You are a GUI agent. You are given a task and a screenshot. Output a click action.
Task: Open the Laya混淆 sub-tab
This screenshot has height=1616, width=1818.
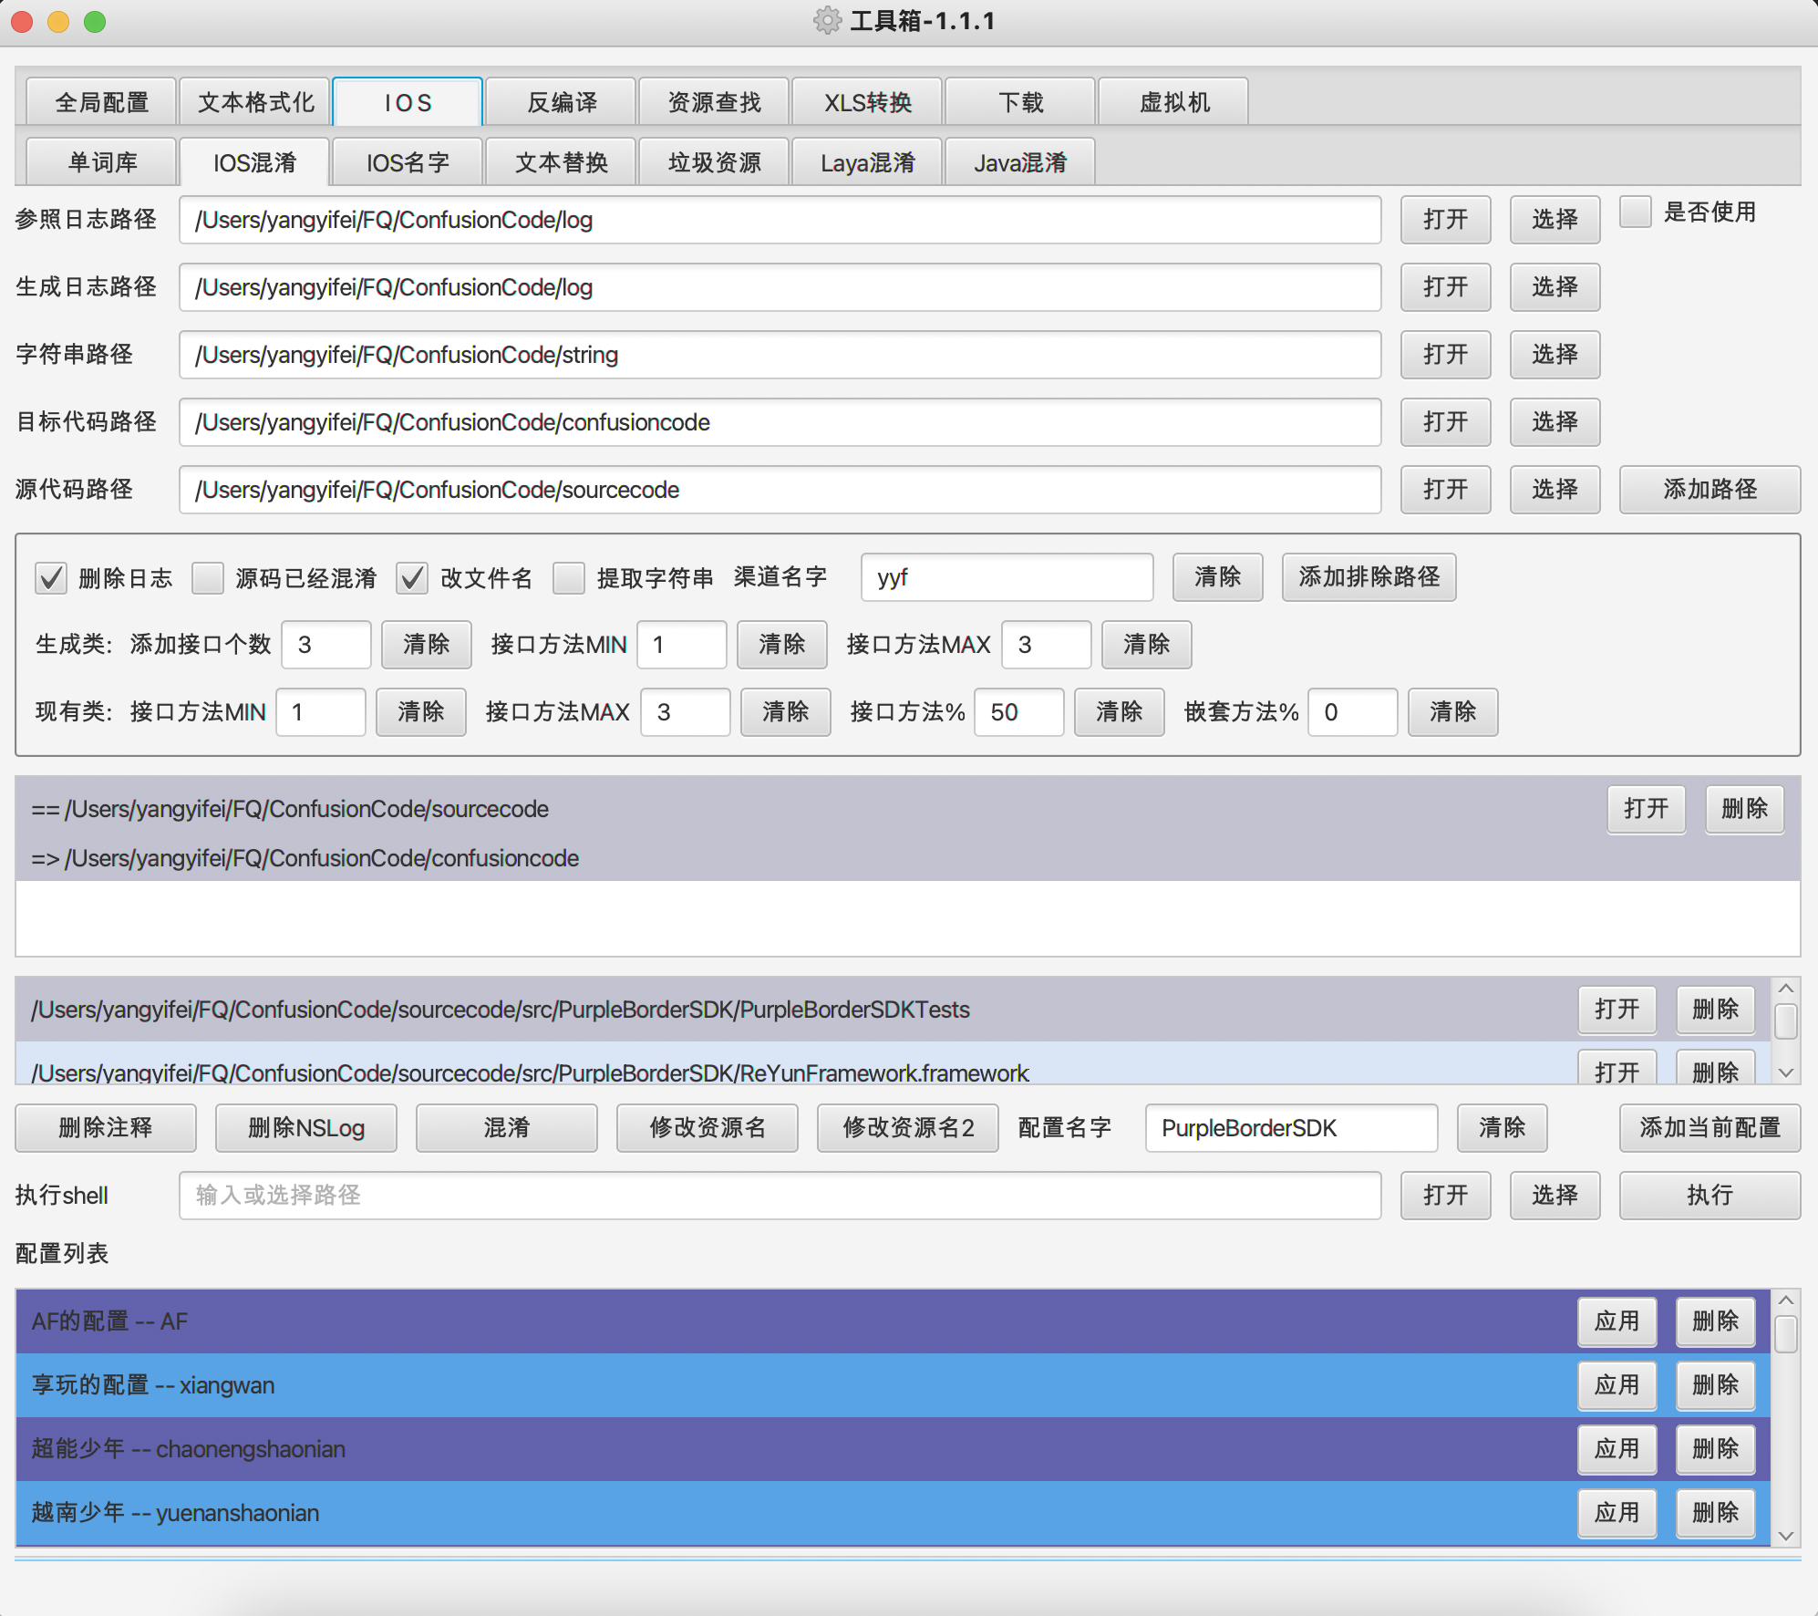pyautogui.click(x=868, y=162)
